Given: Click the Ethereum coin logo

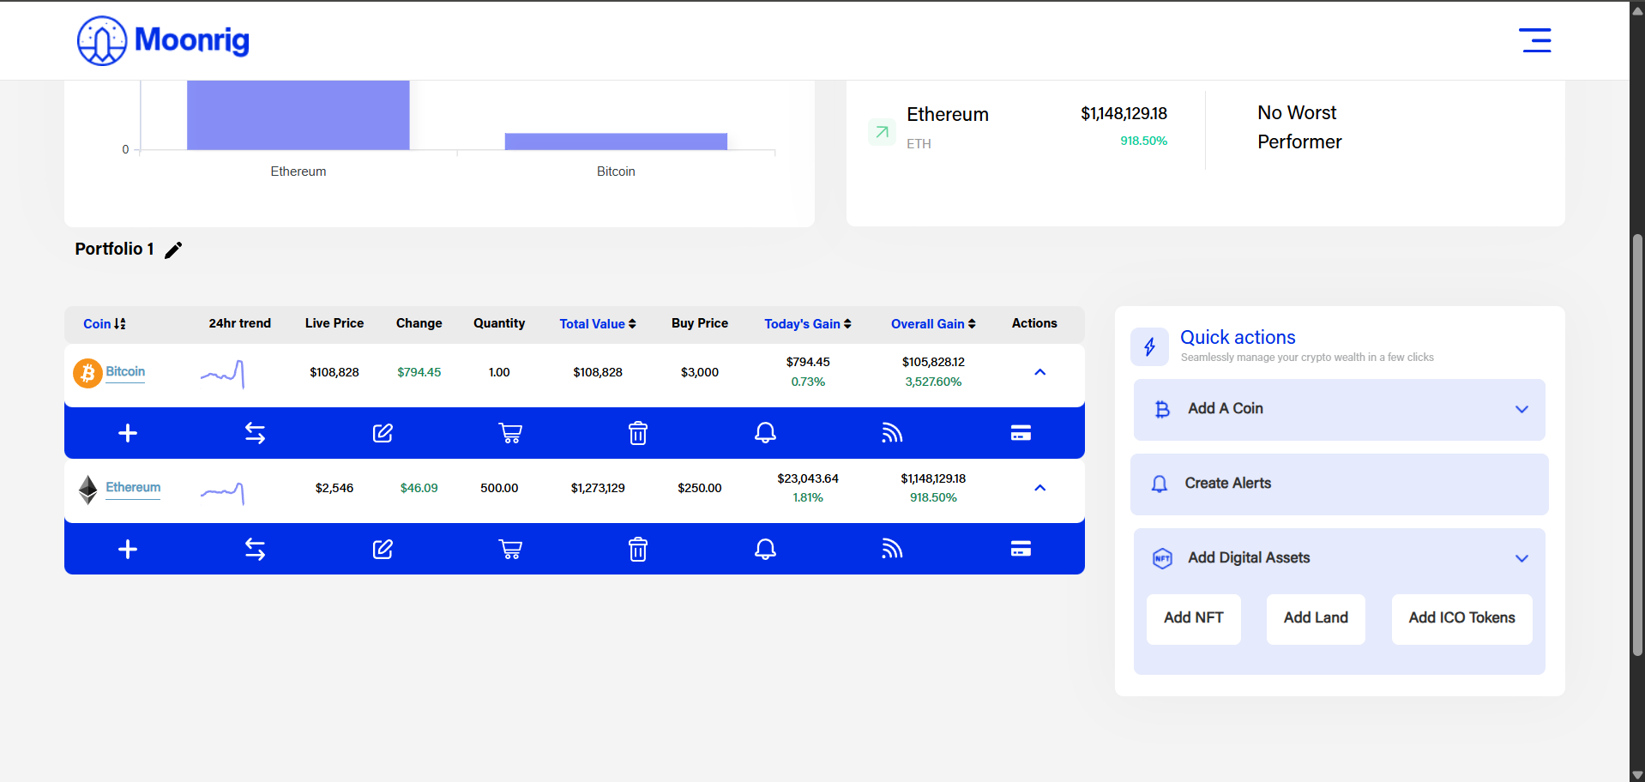Looking at the screenshot, I should (87, 490).
